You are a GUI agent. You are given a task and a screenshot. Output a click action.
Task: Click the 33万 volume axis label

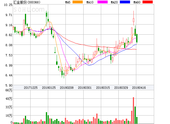(x=9, y=107)
